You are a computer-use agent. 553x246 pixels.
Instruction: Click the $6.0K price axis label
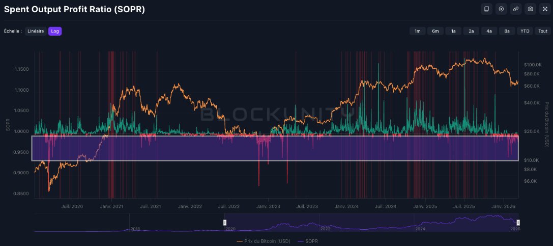click(x=532, y=181)
